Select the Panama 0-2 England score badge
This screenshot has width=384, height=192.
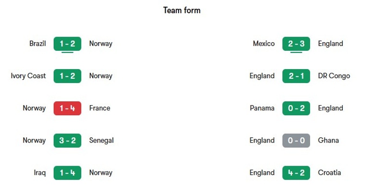point(296,108)
